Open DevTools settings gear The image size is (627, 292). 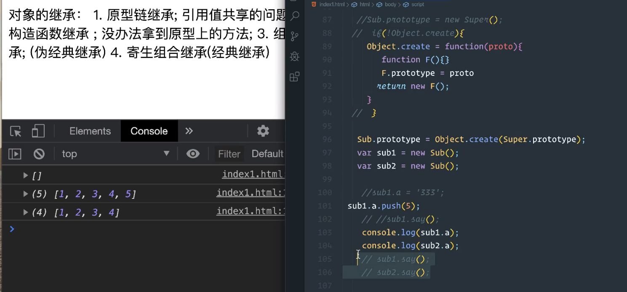(x=263, y=131)
